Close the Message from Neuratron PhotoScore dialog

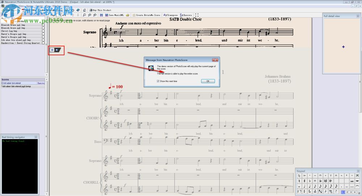tap(215, 60)
